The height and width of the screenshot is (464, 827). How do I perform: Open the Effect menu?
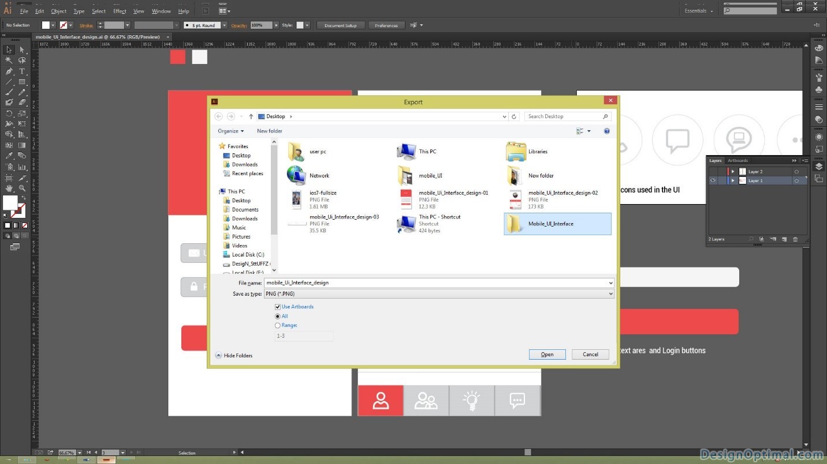(120, 11)
